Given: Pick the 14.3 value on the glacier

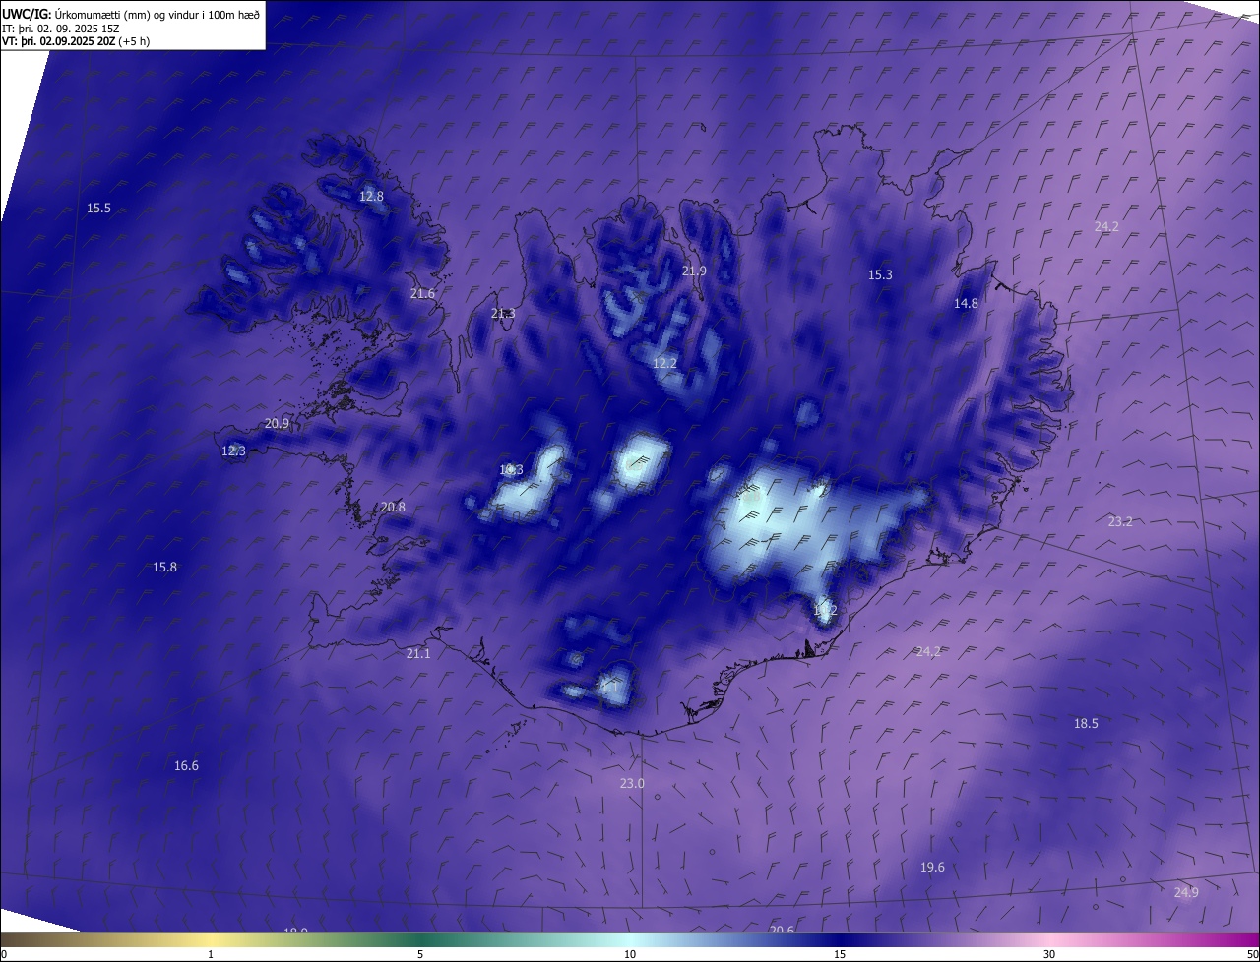Looking at the screenshot, I should click(511, 469).
